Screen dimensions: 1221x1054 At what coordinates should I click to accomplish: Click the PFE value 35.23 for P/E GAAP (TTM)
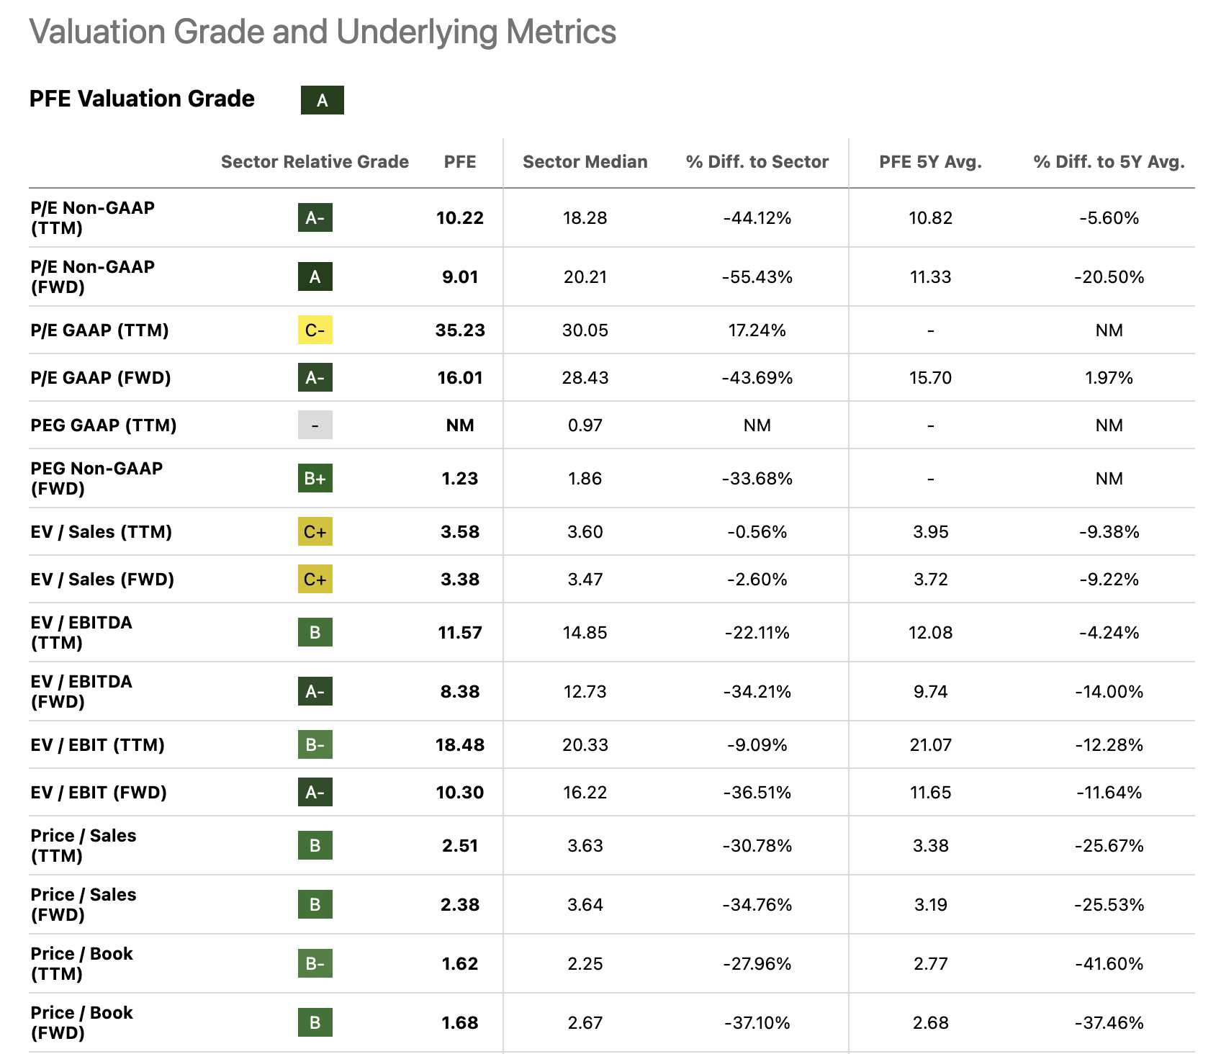(460, 330)
